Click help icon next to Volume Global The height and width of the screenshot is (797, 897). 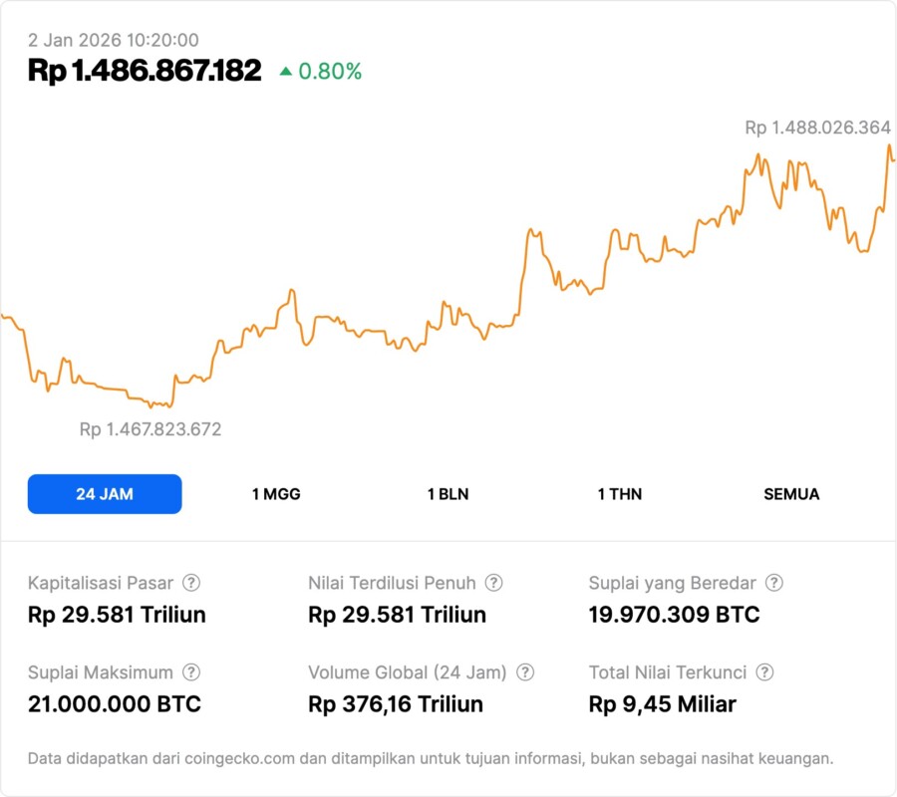click(525, 672)
